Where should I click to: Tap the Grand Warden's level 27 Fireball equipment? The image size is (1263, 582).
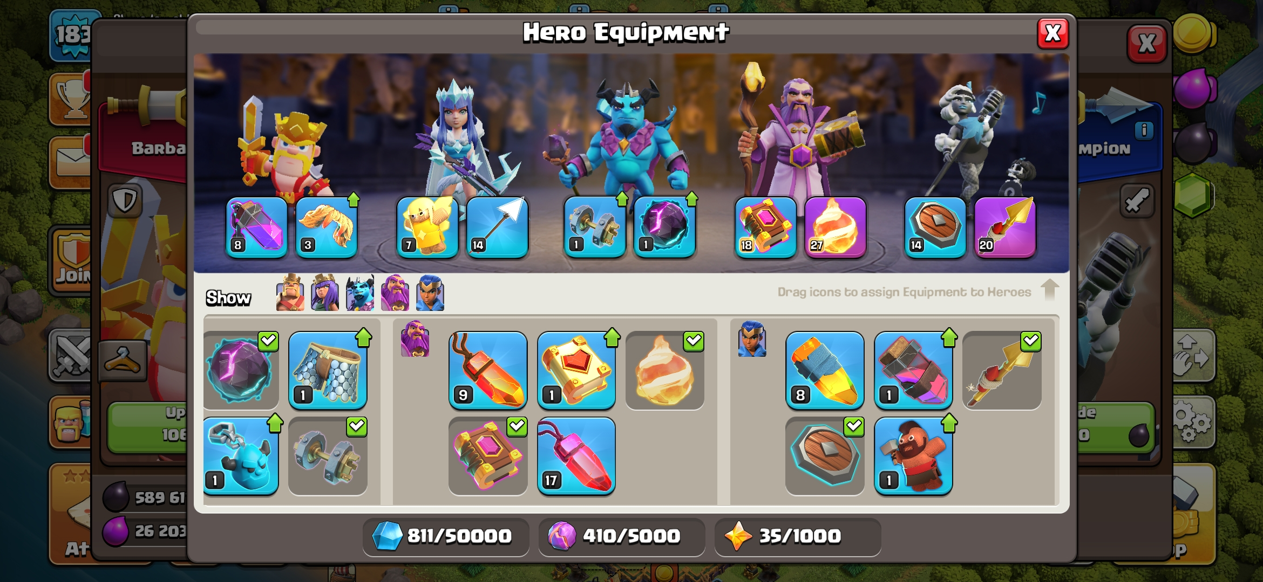[x=835, y=227]
